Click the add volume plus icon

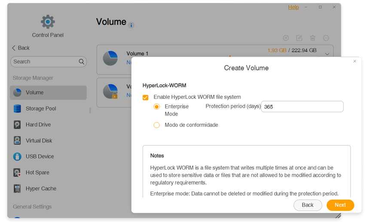click(286, 38)
